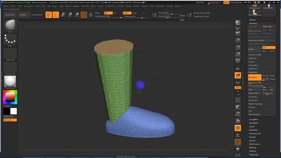Toggle the Floor grid
The width and height of the screenshot is (281, 158).
coord(238,68)
